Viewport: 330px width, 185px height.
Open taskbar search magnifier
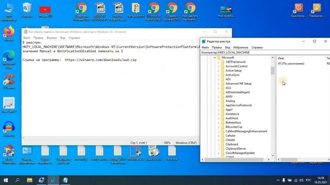point(18,180)
